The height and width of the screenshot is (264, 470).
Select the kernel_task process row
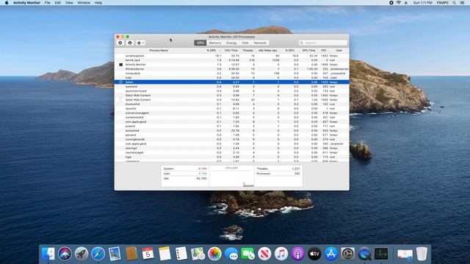pos(232,60)
